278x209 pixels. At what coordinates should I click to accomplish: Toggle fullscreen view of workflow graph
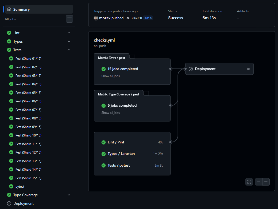(249, 182)
